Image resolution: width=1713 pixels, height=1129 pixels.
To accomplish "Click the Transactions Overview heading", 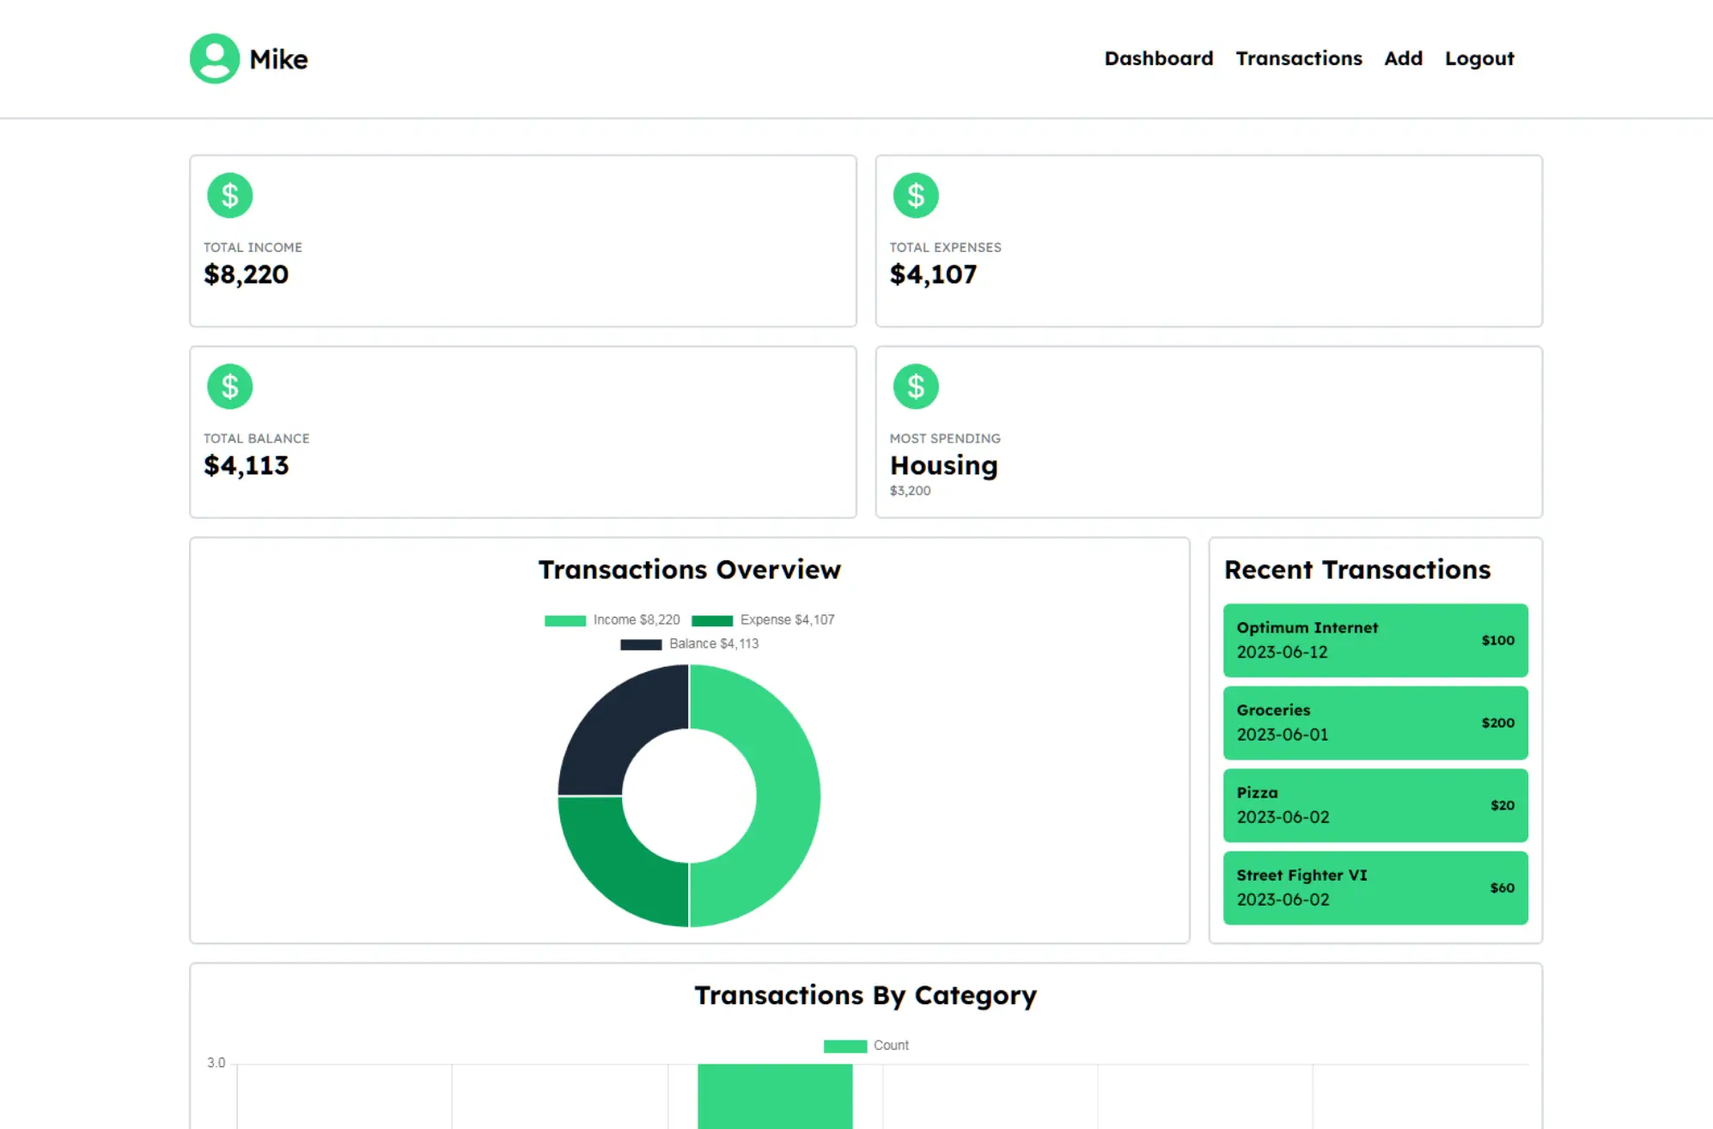I will coord(689,570).
